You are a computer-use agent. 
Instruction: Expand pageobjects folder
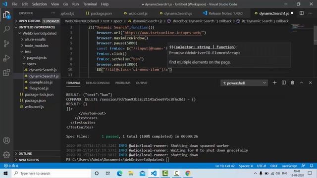click(37, 58)
